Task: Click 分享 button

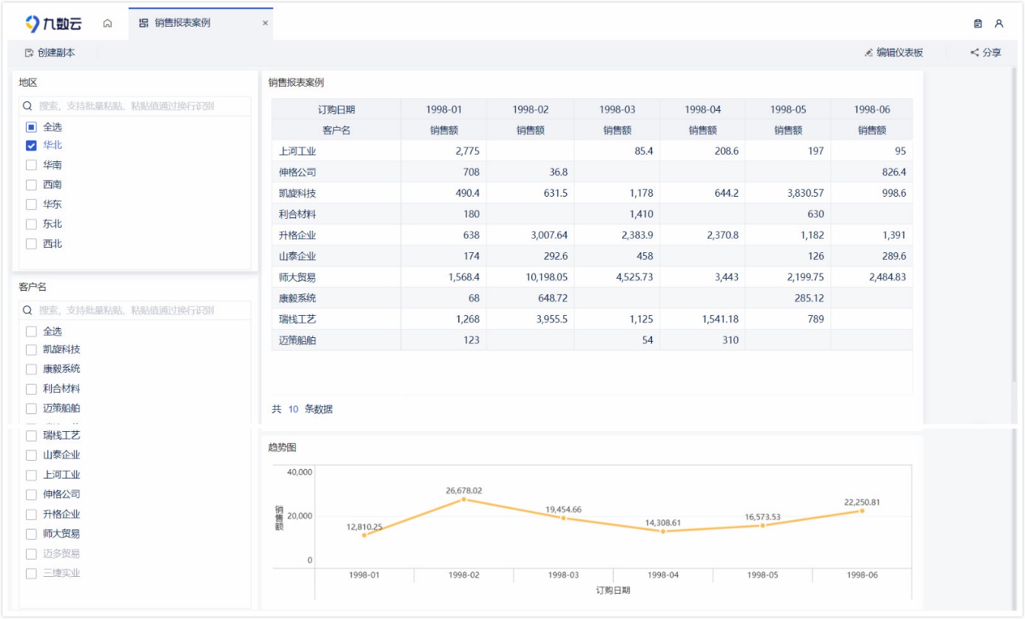Action: (x=986, y=53)
